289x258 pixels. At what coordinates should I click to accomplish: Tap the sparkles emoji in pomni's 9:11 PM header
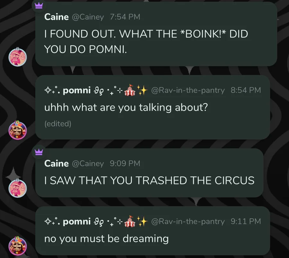(x=142, y=221)
